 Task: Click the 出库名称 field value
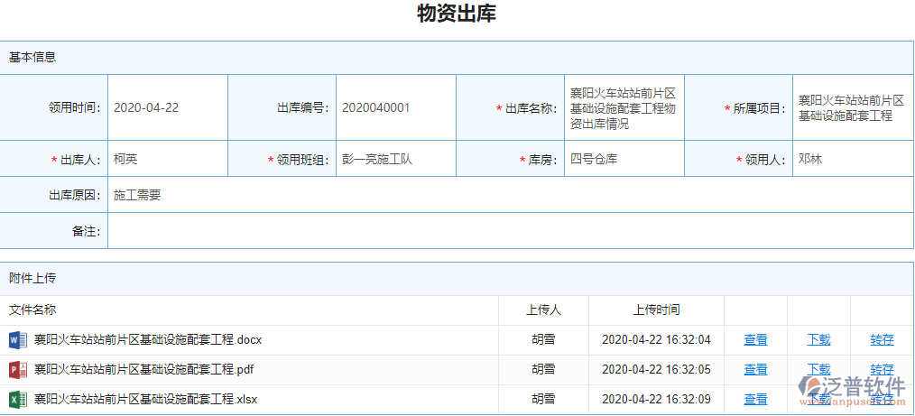624,107
